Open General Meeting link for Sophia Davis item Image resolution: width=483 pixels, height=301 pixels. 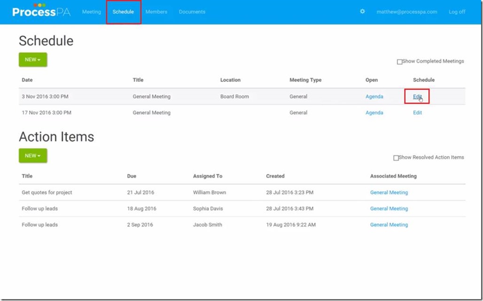coord(389,208)
